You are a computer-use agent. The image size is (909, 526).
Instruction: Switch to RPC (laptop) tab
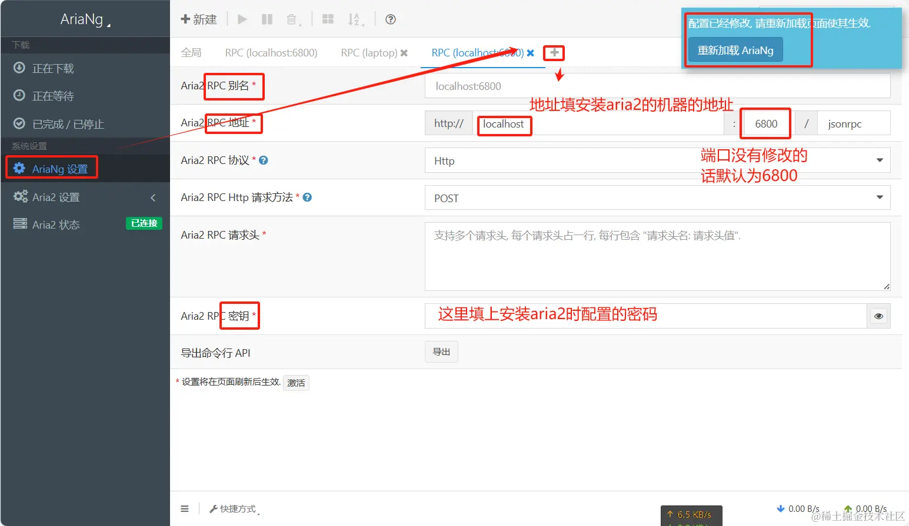pyautogui.click(x=369, y=53)
